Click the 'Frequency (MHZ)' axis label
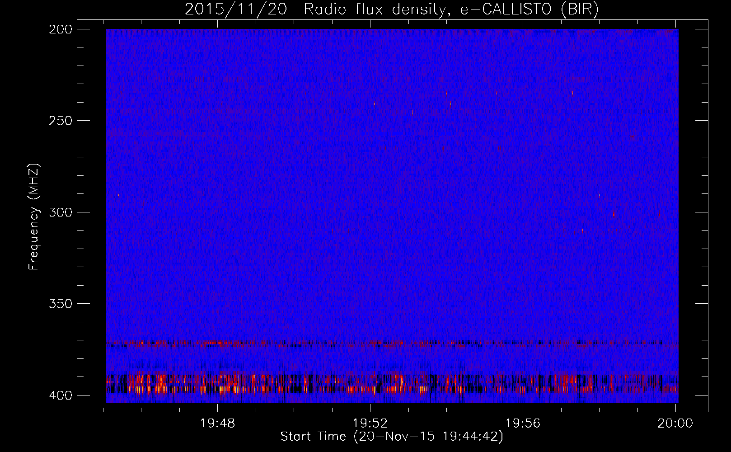 click(x=34, y=217)
